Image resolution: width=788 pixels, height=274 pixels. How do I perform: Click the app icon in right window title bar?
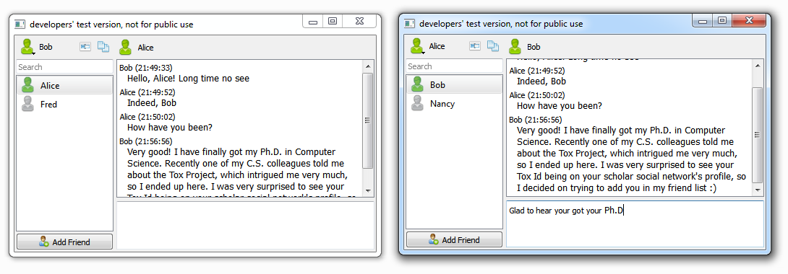point(410,24)
